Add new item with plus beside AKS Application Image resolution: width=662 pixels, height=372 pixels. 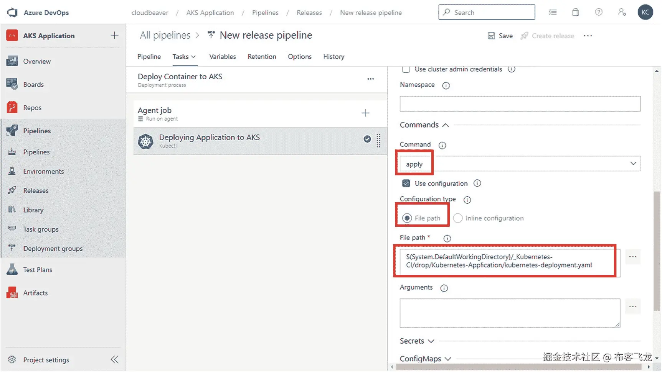(114, 36)
